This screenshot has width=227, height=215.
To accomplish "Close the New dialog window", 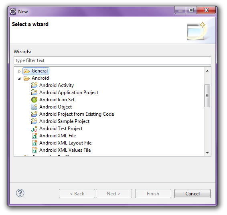I will (x=206, y=10).
